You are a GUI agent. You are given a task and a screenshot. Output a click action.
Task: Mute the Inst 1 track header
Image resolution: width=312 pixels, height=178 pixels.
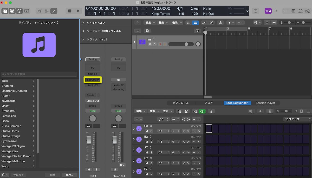(x=150, y=44)
